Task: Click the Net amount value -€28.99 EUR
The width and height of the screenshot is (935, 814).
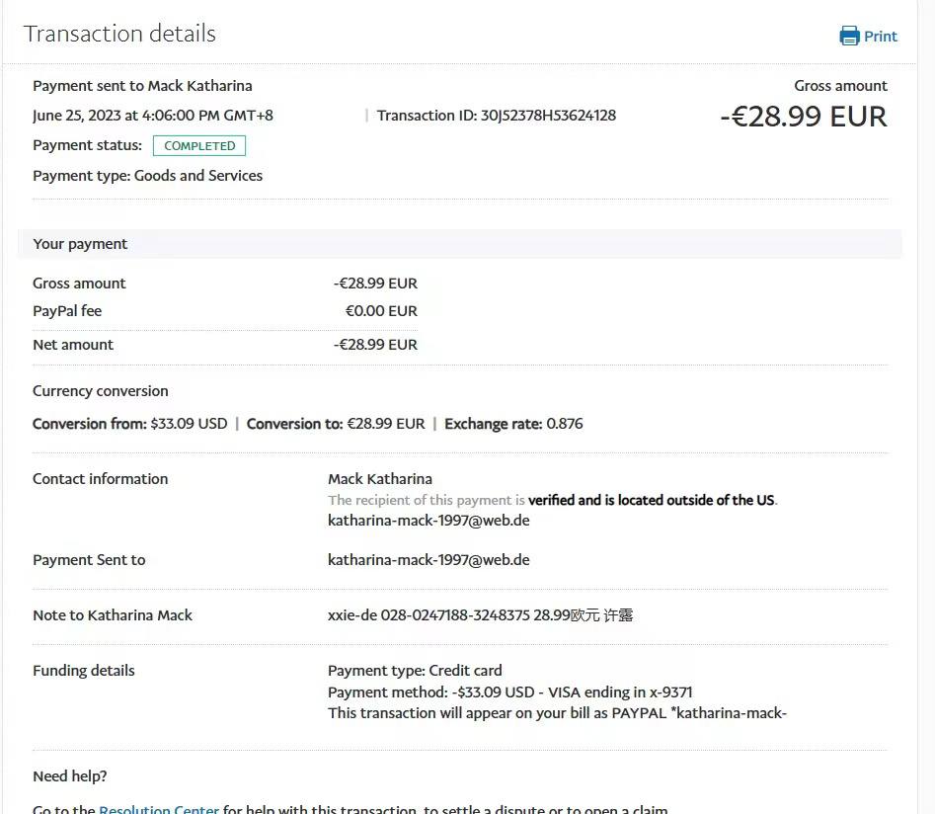Action: click(375, 345)
